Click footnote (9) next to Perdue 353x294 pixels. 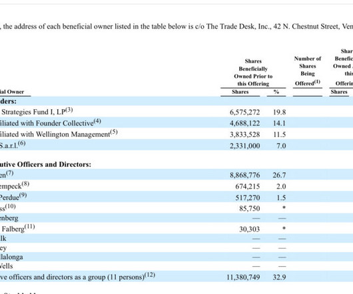(x=23, y=196)
